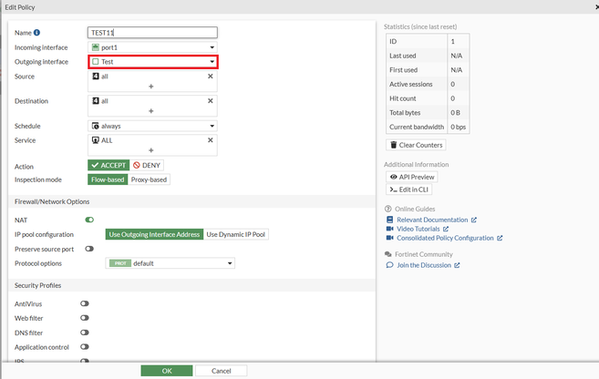Remove the ALL service entry
This screenshot has width=599, height=379.
coord(211,140)
